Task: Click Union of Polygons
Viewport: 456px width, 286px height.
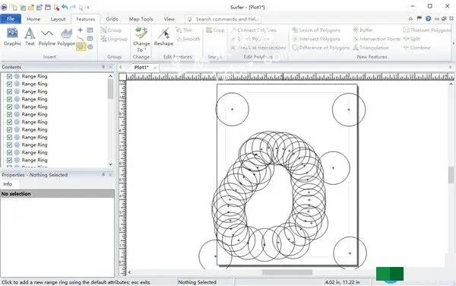Action: click(316, 30)
